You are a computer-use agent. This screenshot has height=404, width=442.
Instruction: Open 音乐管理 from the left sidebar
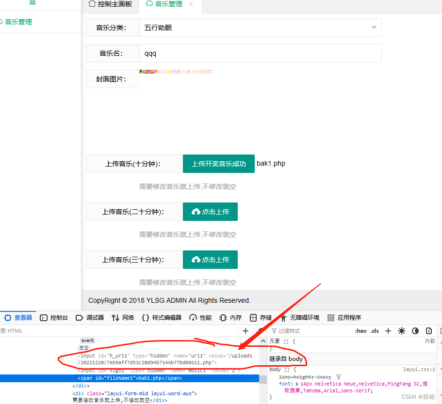coord(18,21)
